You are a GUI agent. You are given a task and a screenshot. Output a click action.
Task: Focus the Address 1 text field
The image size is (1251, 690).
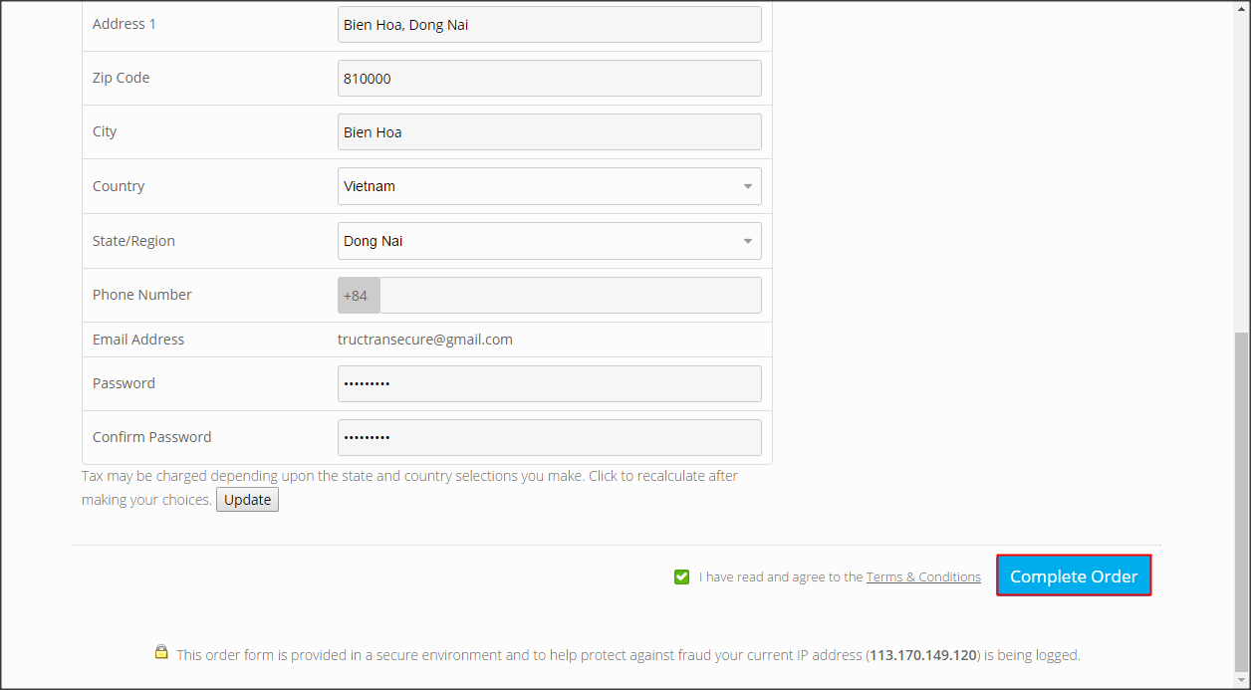click(549, 25)
